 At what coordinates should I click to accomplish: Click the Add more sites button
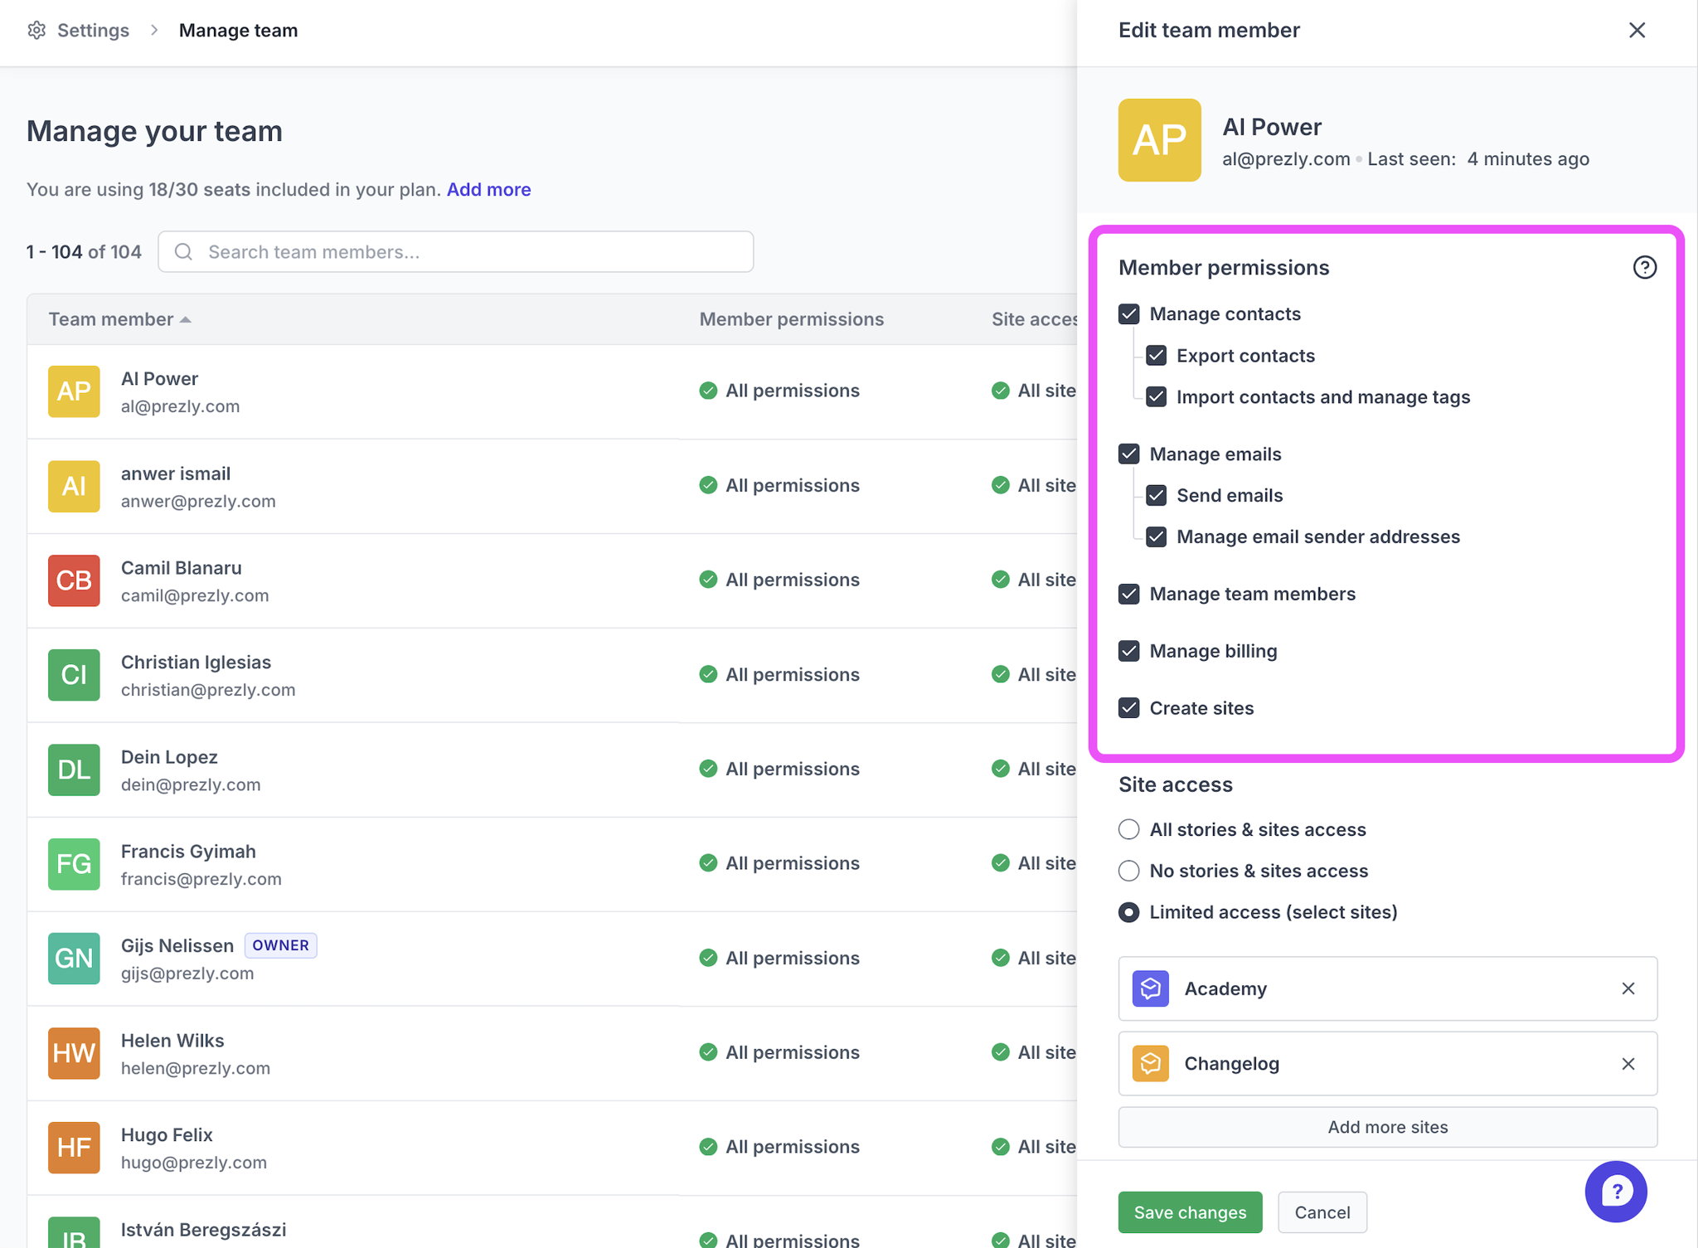pos(1387,1127)
